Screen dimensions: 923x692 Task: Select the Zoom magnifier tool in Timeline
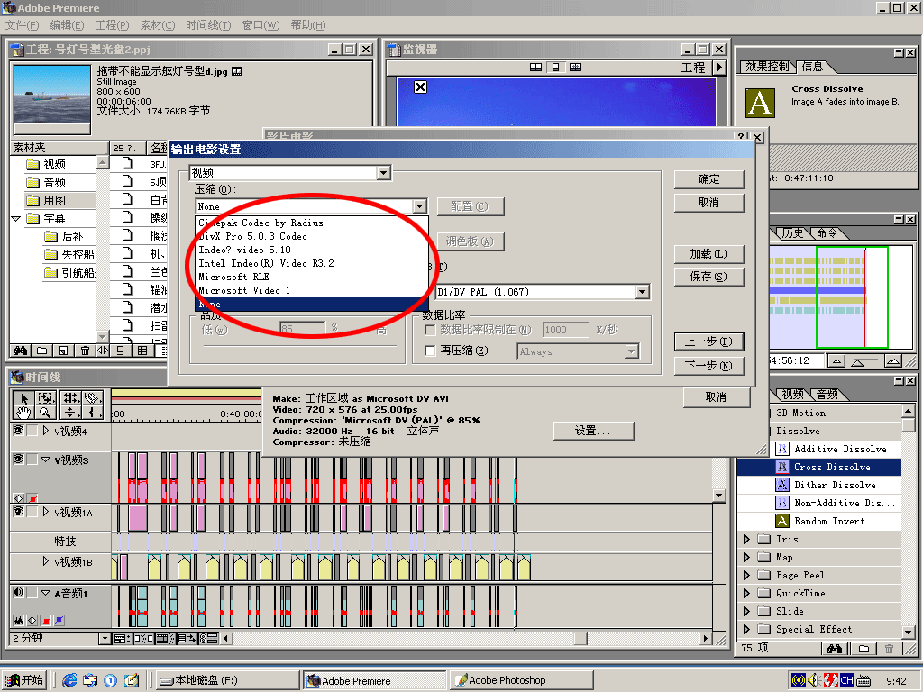(x=45, y=413)
